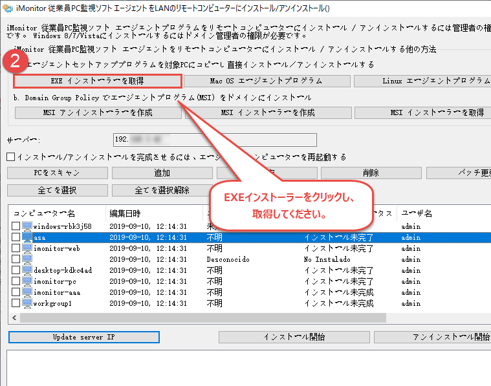Select the imonitor-aaa computer name

[57, 292]
